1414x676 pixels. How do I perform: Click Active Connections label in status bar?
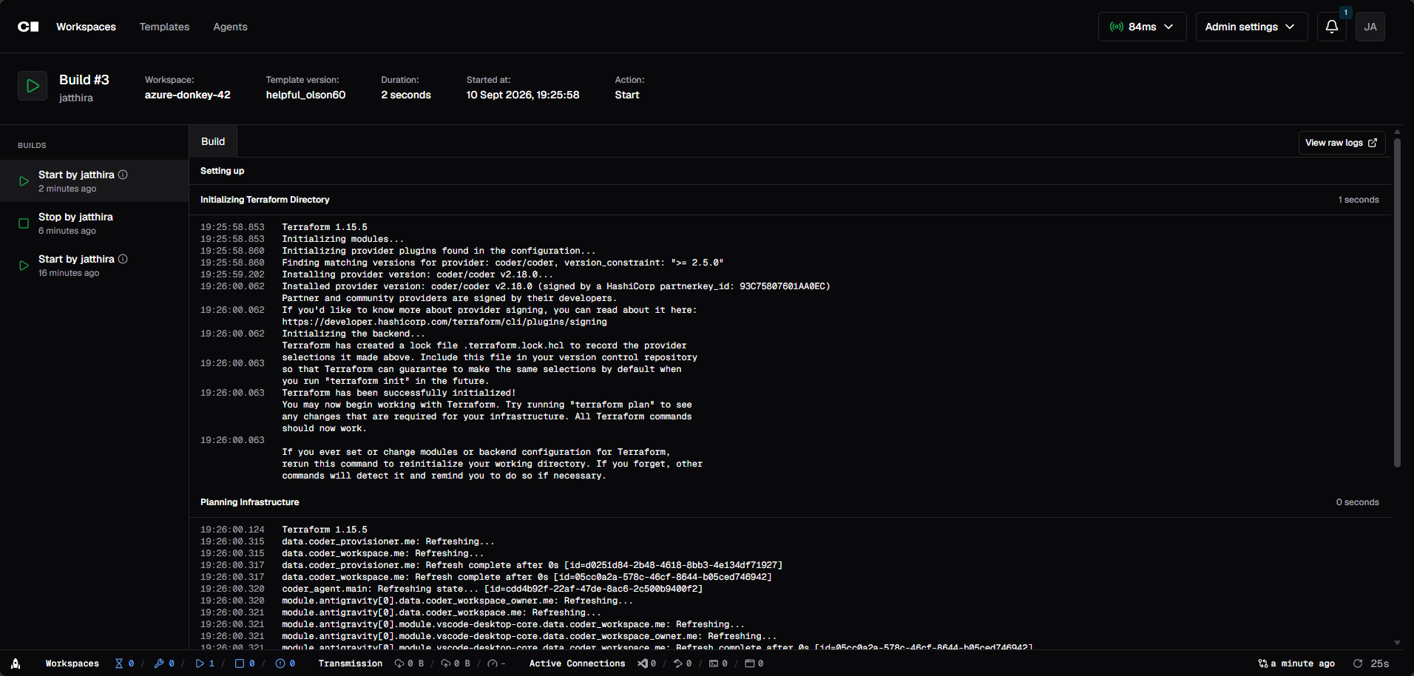578,663
